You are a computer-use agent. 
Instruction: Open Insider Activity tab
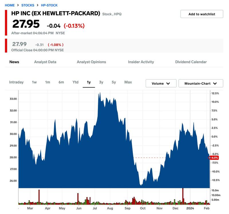[141, 62]
